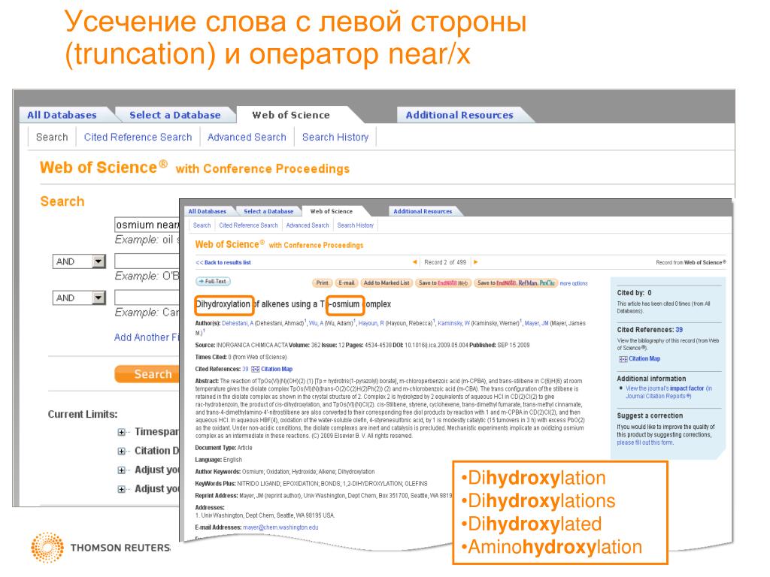The image size is (770, 577).
Task: Open author link 'Hayoun, R'
Action: tap(371, 323)
